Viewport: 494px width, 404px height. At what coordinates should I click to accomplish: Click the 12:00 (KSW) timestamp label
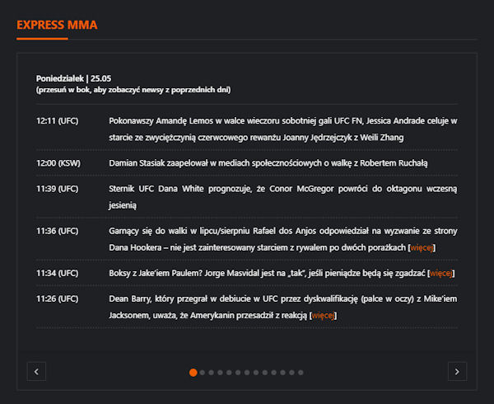tap(57, 163)
